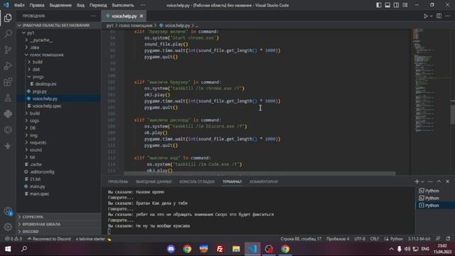
Task: Open the Manage gear icon
Action: pos(8,227)
